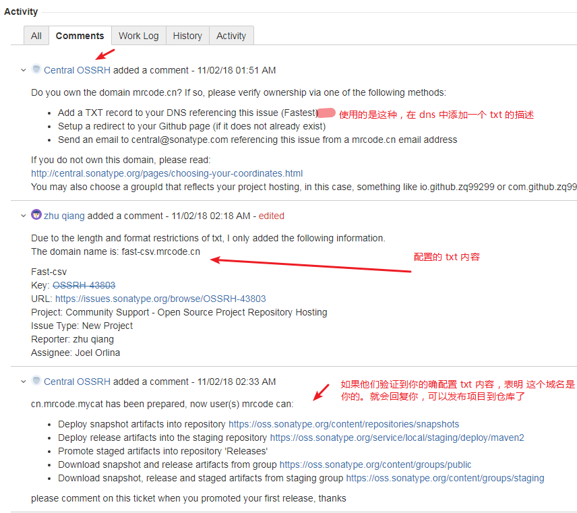
Task: Open the choosing-your-coordinates.html link
Action: (166, 173)
